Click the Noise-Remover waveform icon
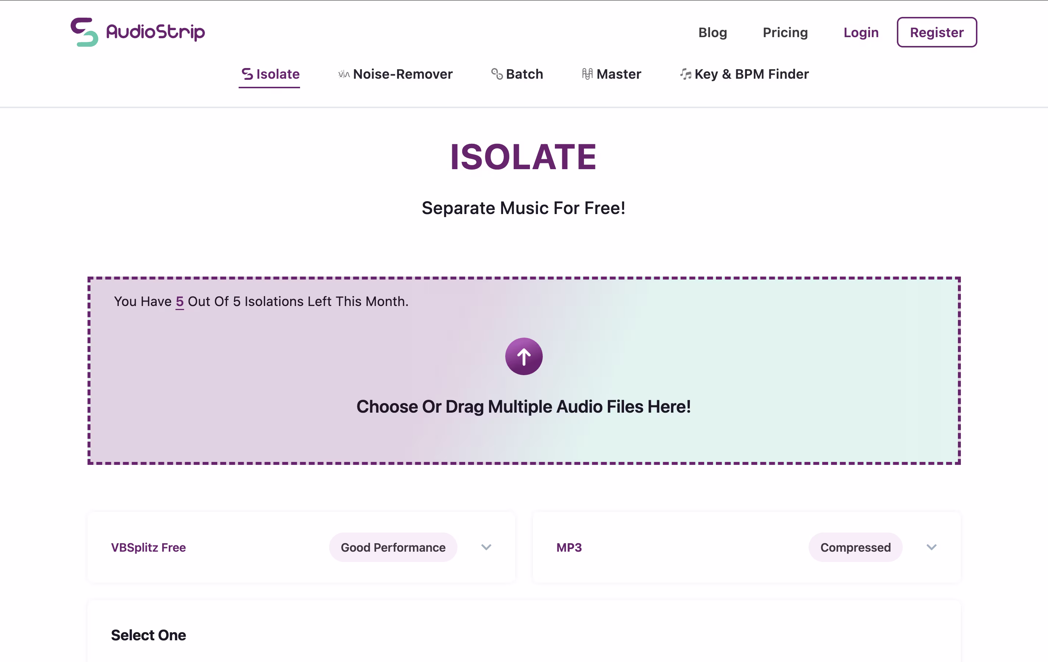 click(344, 74)
